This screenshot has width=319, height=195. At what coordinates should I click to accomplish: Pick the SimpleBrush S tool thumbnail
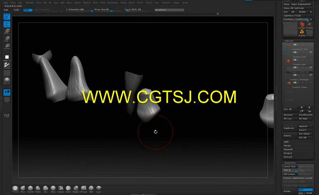click(x=302, y=33)
